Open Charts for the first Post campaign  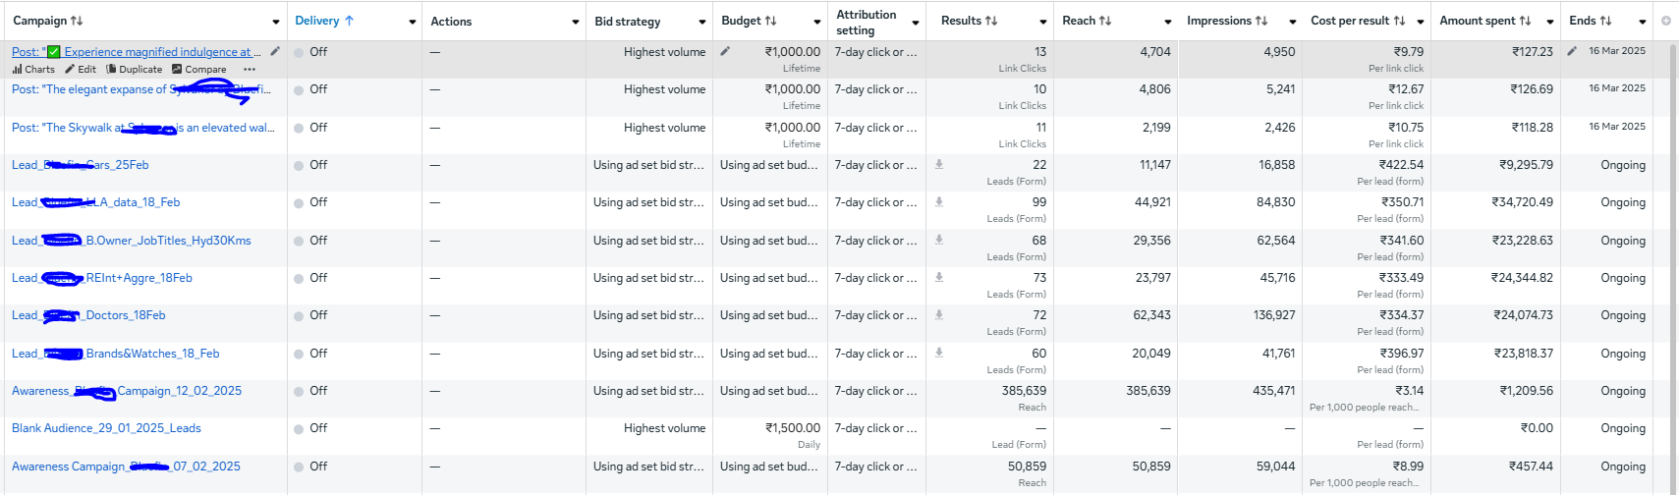tap(33, 70)
